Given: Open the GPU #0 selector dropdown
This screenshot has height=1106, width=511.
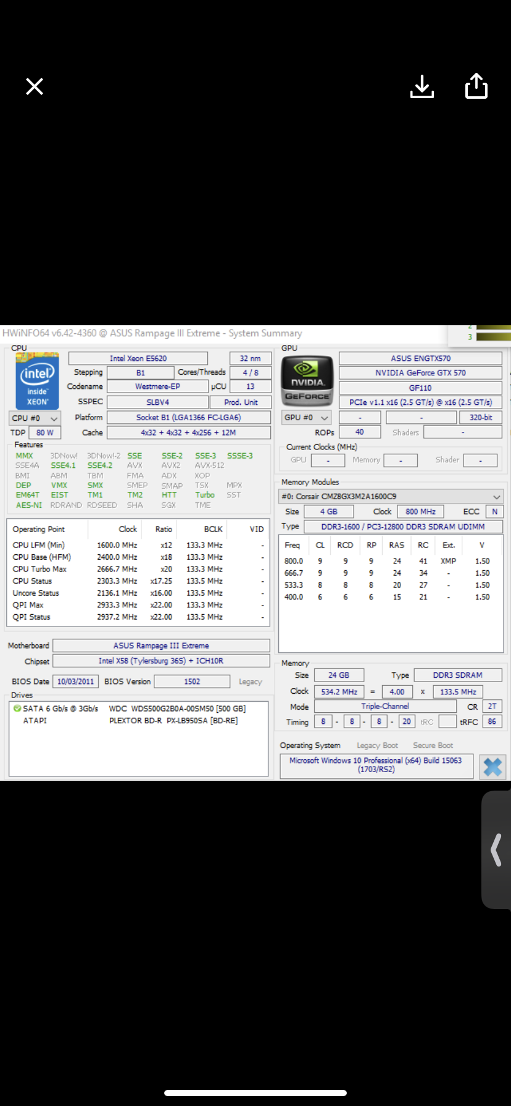Looking at the screenshot, I should pyautogui.click(x=307, y=418).
